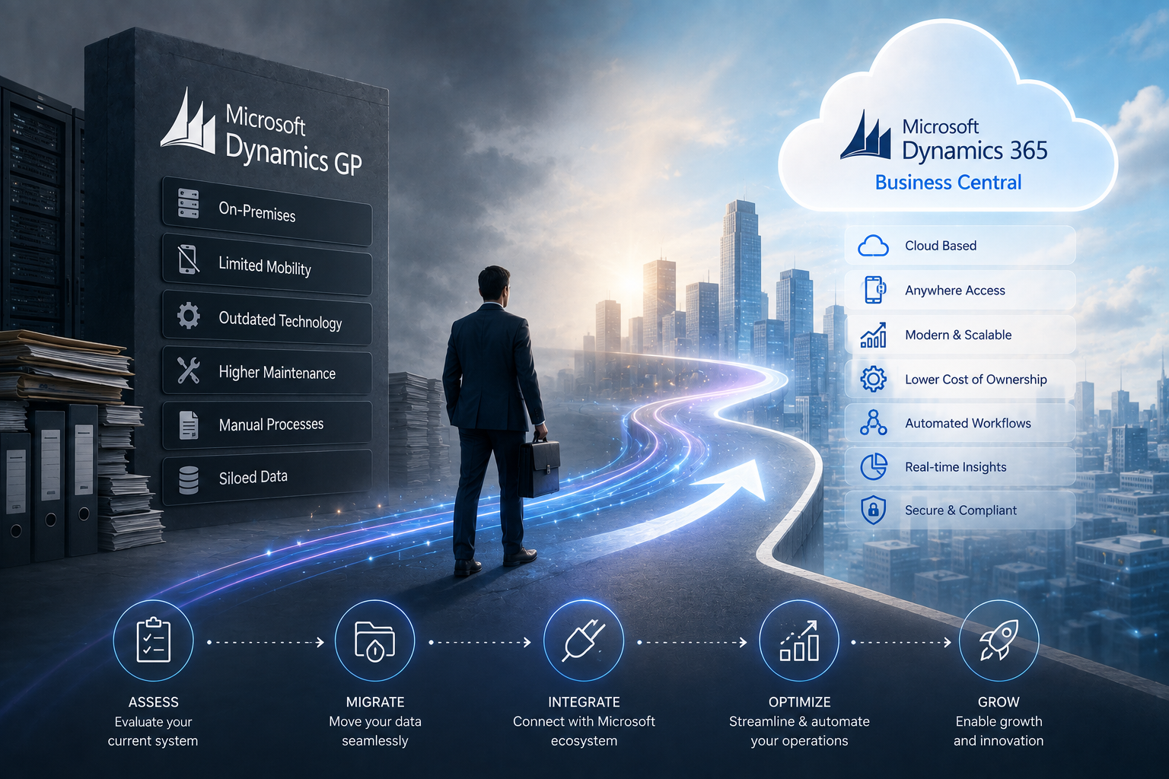Click 'Connect with Microsoft ecosystem' text
This screenshot has height=779, width=1169.
click(584, 731)
